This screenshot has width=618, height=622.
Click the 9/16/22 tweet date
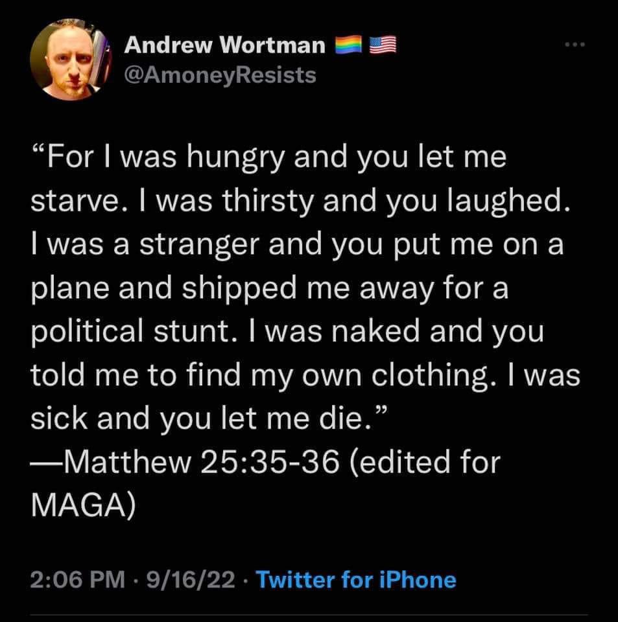click(x=191, y=579)
